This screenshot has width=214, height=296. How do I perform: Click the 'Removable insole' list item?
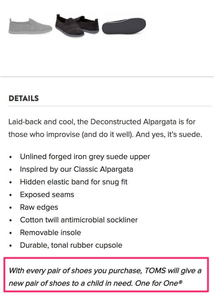point(50,232)
